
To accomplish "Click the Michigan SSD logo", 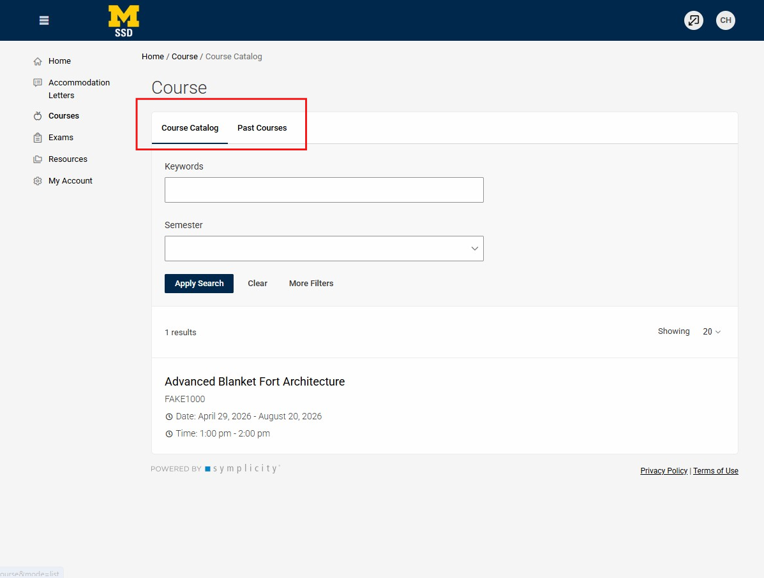I will 124,21.
